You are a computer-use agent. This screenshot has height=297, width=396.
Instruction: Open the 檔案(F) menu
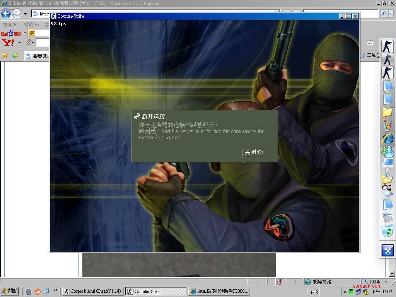[x=10, y=25]
